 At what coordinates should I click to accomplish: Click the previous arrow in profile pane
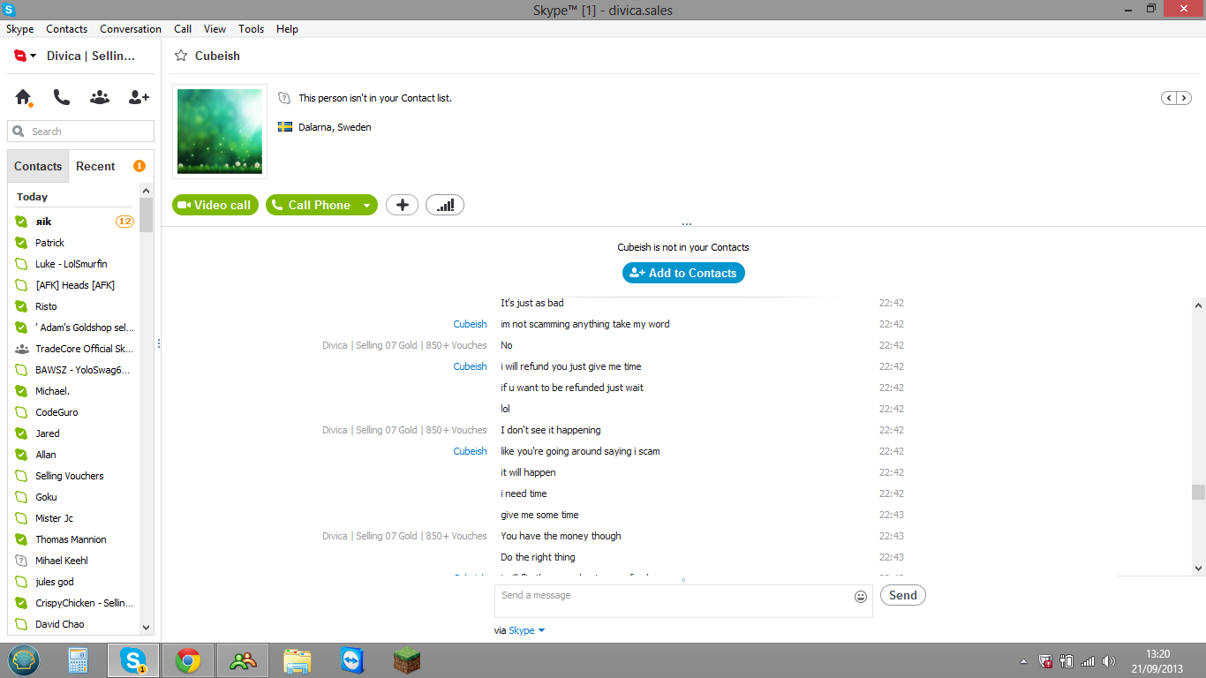[1169, 98]
